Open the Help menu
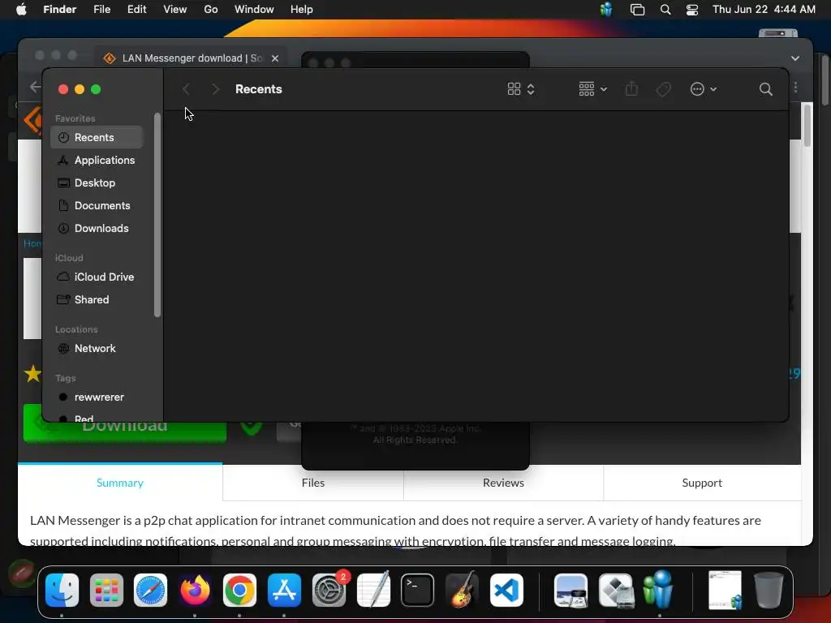The image size is (831, 623). point(302,10)
